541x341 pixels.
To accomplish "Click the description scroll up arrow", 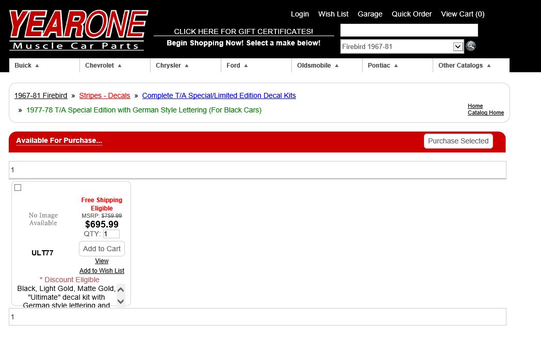I will click(x=121, y=289).
